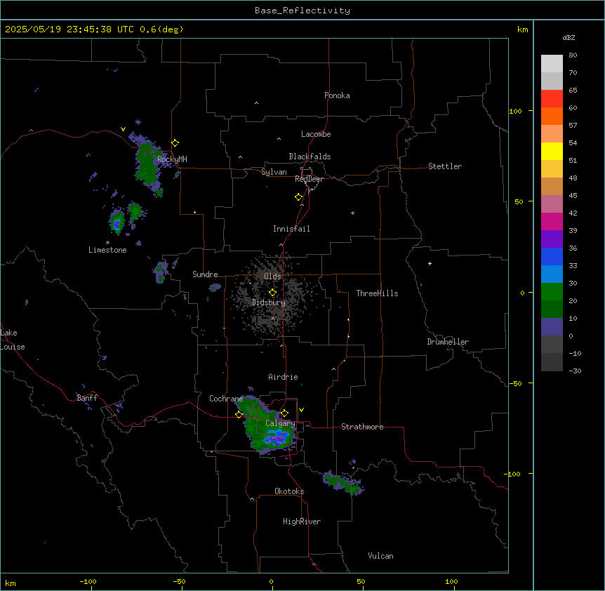Click the Calgary city label
This screenshot has width=605, height=591.
pyautogui.click(x=280, y=423)
